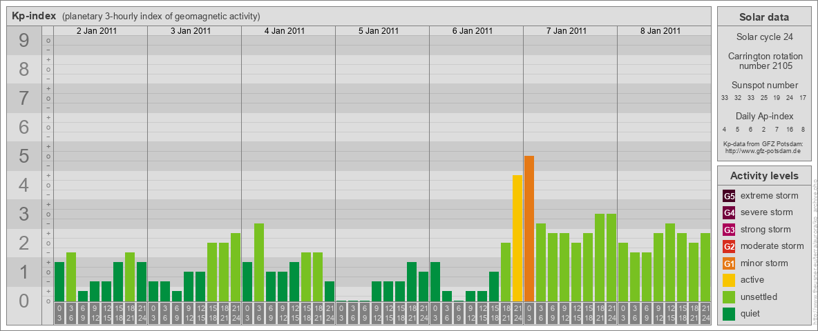Click the yellow 'active' legend swatch
Viewport: 818px width, 331px height.
click(730, 280)
